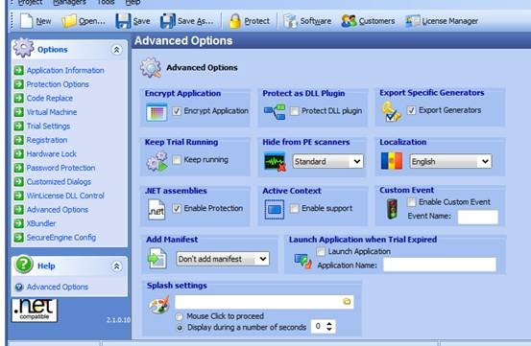Click the Protect padlock toolbar icon
Screen dimensions: 531x346
coord(234,21)
